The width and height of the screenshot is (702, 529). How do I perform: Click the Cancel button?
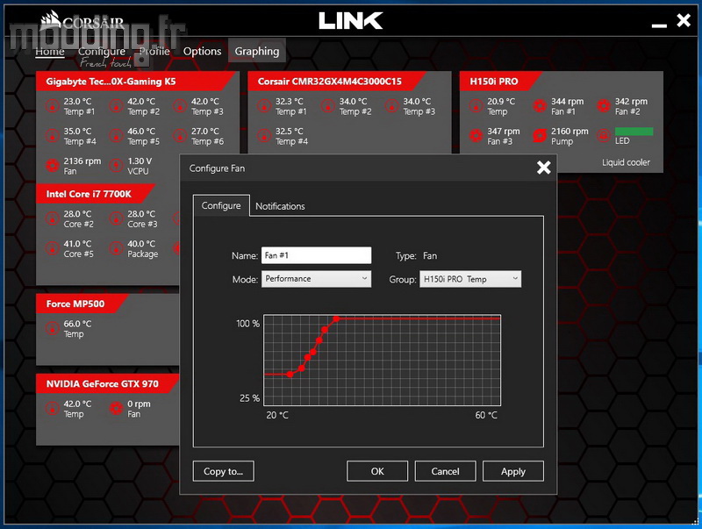click(x=445, y=471)
